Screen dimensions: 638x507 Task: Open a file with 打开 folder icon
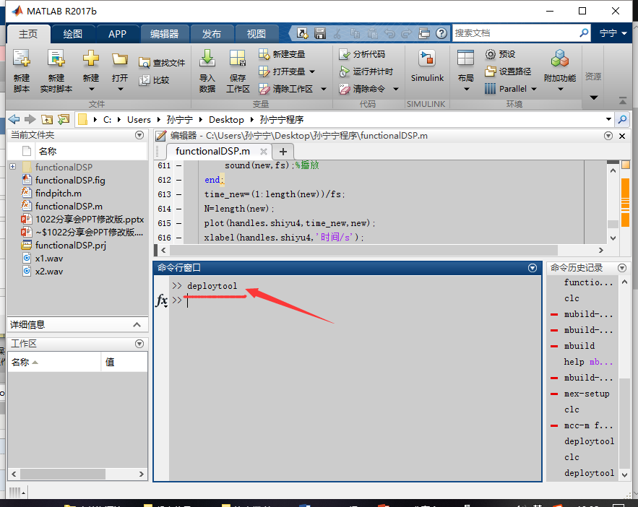[x=120, y=59]
